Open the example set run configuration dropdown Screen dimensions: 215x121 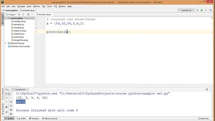pyautogui.click(x=186, y=10)
